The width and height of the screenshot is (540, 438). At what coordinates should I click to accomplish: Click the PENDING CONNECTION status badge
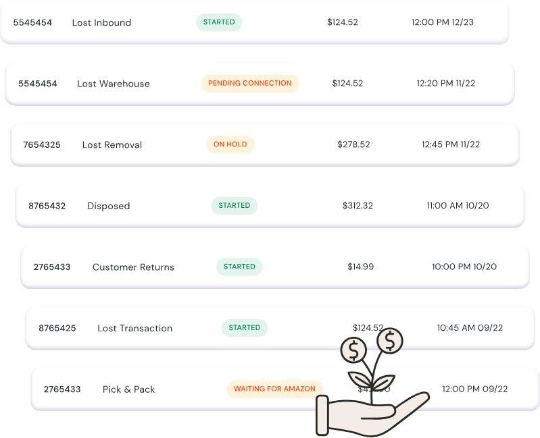[x=250, y=83]
